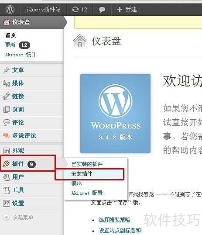Open the WordPress logo menu in admin bar
202x235 pixels.
[10, 10]
